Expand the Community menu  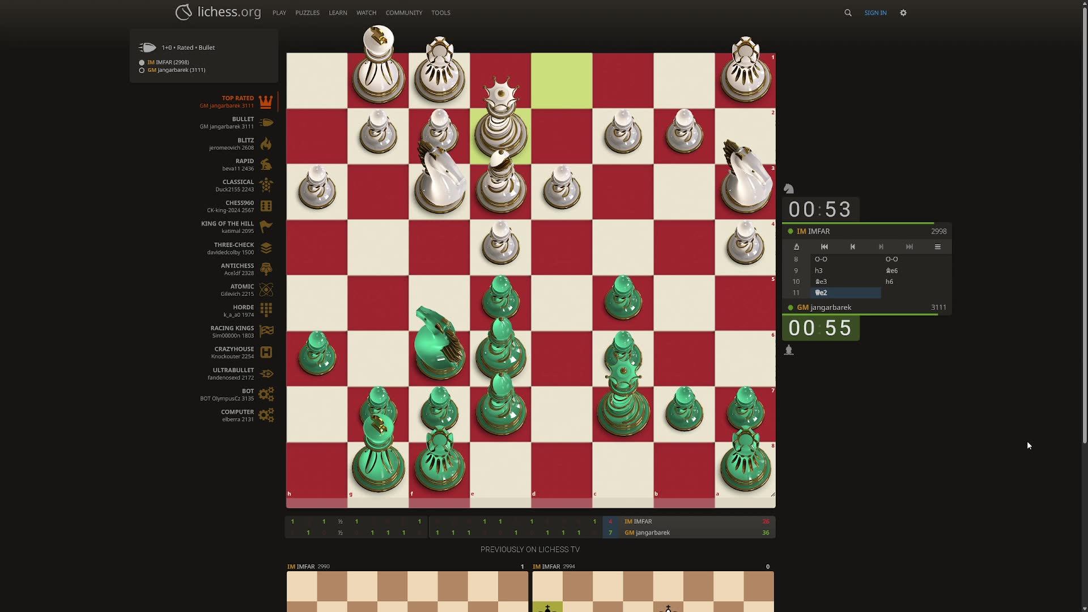point(403,12)
